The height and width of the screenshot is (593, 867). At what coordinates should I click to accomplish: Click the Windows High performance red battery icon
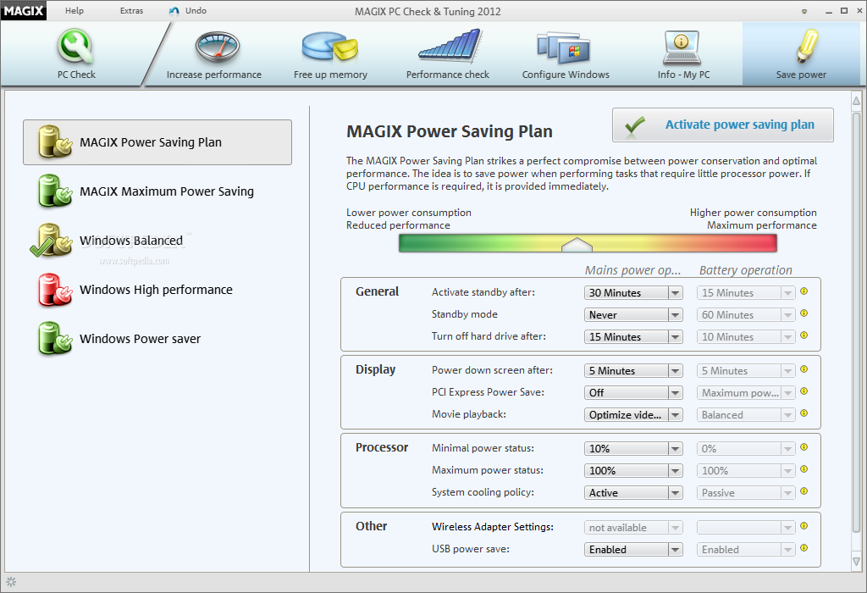(55, 290)
